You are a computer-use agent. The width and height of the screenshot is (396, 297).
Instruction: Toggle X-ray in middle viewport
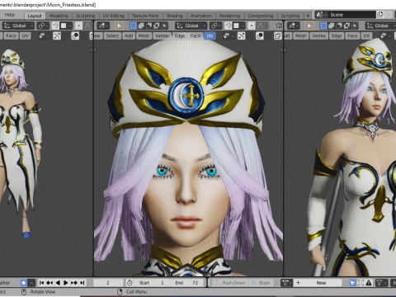278,35
